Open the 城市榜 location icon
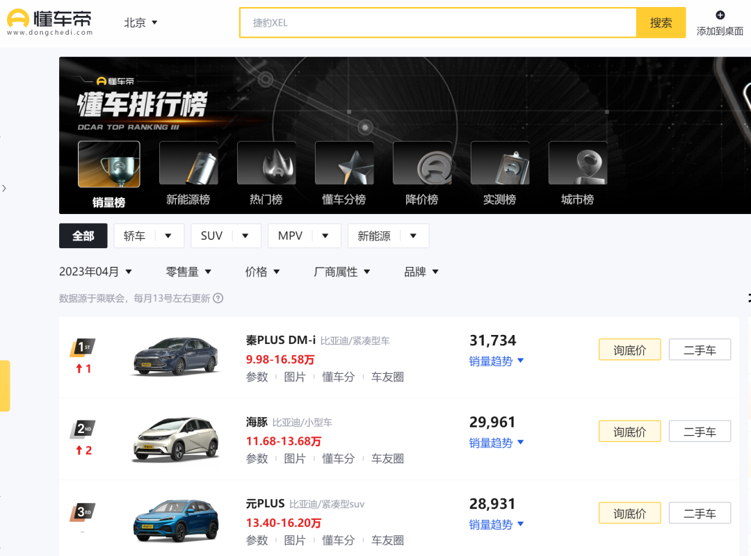This screenshot has height=556, width=751. pos(578,165)
